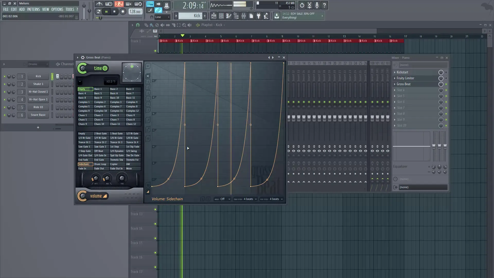Open the OPTIONS menu
This screenshot has width=494, height=278.
click(x=57, y=9)
